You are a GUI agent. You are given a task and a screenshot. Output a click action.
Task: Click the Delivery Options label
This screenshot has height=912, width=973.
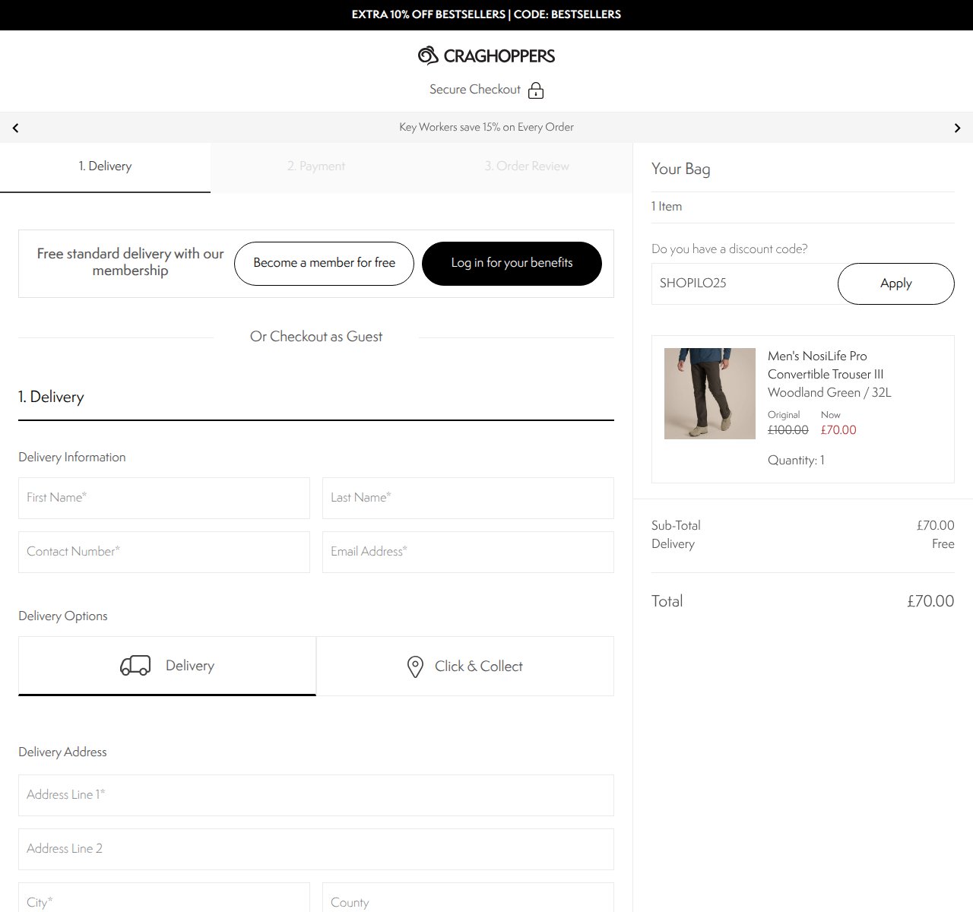coord(63,616)
